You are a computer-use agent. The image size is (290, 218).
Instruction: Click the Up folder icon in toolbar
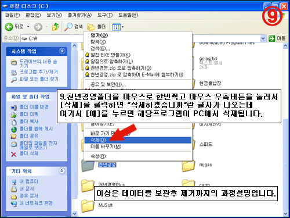[55, 27]
